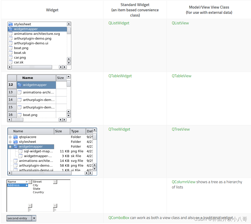Click the file icon beside widgetmapper-... in tree

(x=21, y=156)
